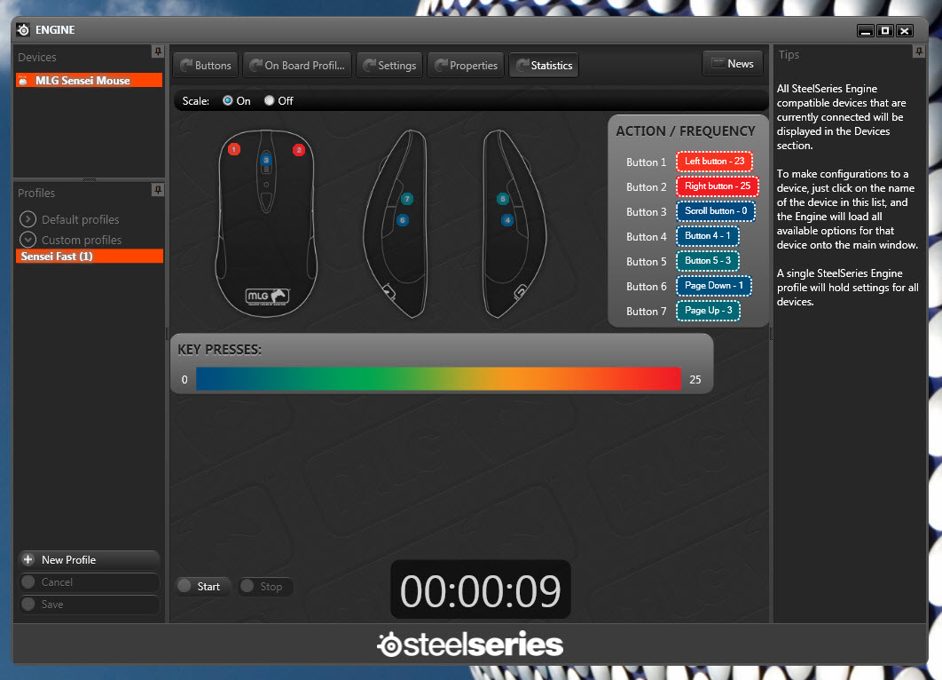Image resolution: width=942 pixels, height=680 pixels.
Task: Click the key presses color gradient bar
Action: coord(438,379)
